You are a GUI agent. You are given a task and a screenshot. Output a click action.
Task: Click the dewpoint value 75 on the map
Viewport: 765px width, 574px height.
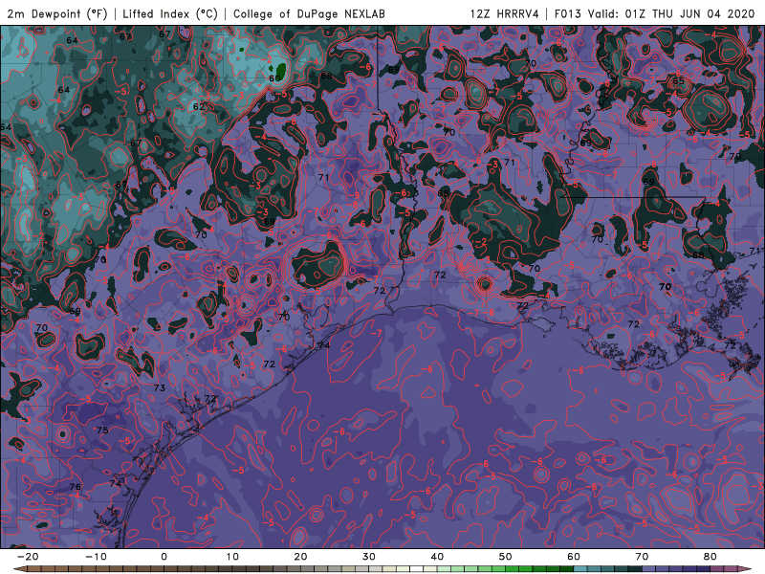click(102, 430)
